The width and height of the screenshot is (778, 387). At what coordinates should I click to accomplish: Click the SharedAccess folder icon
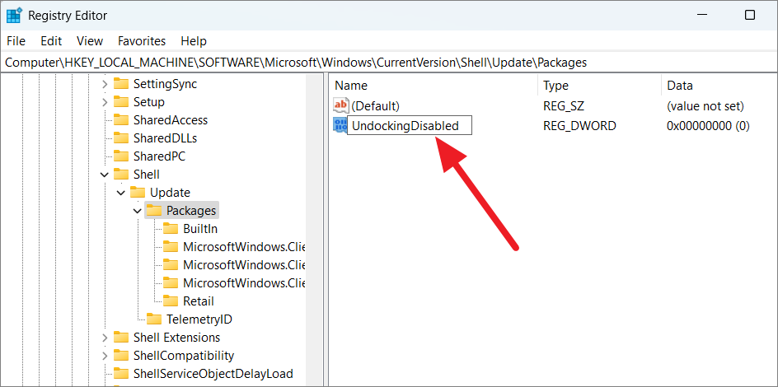point(121,120)
